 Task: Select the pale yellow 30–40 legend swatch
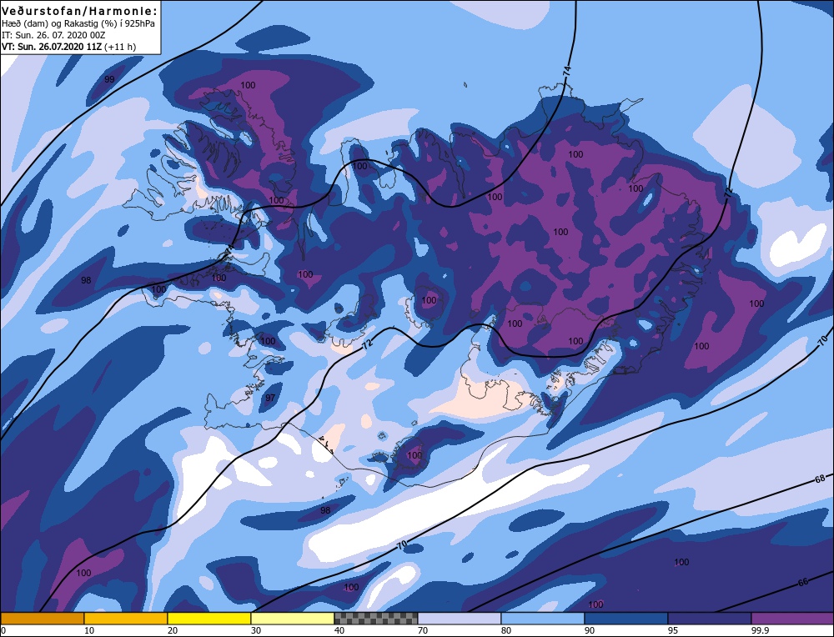tap(293, 618)
